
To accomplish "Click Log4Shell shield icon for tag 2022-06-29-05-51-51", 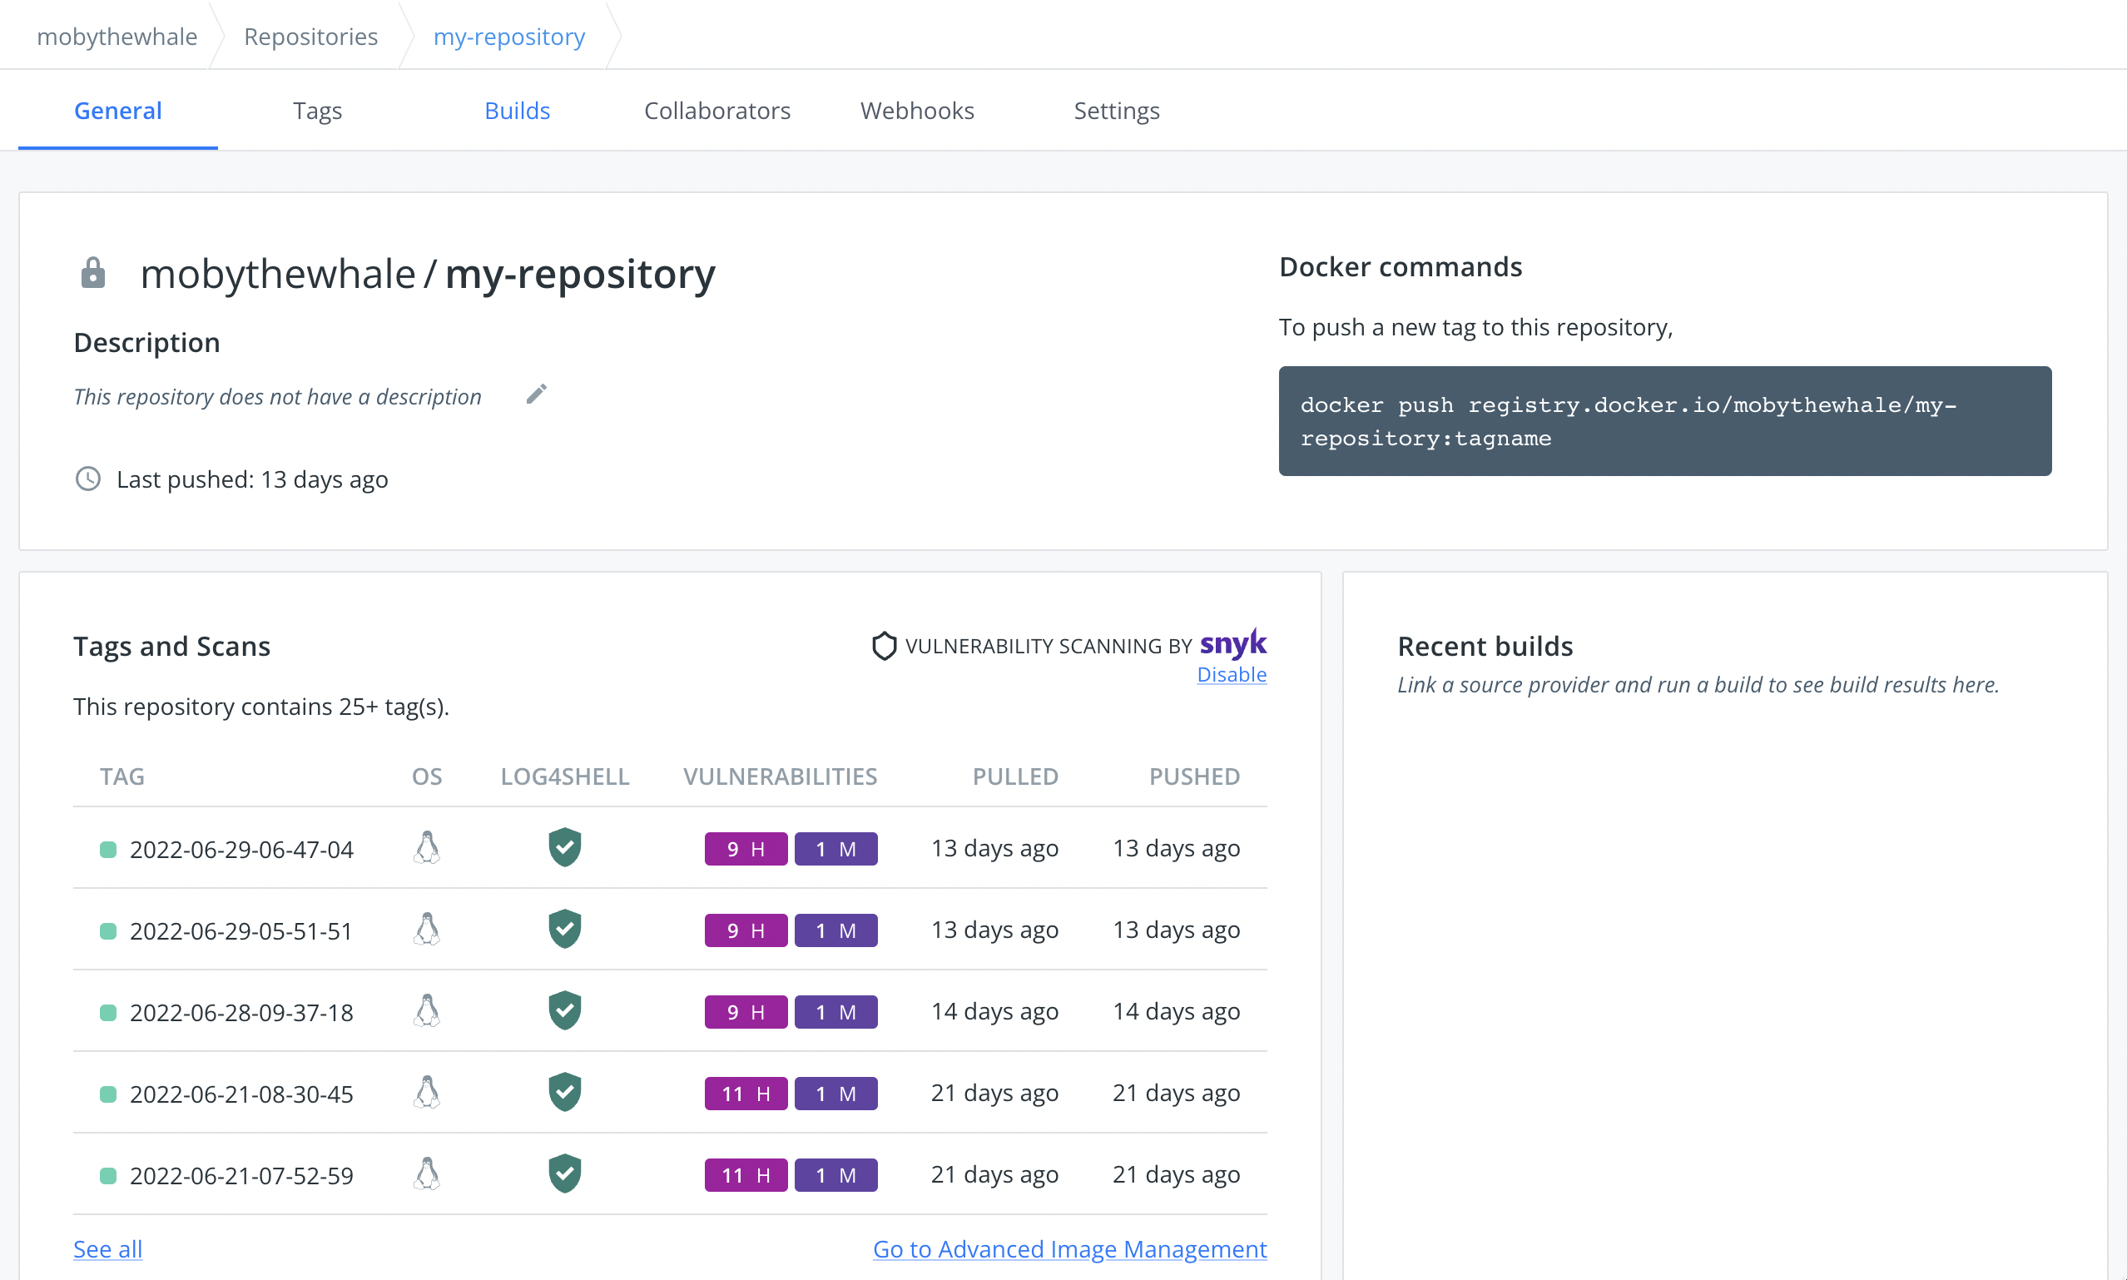I will [565, 930].
